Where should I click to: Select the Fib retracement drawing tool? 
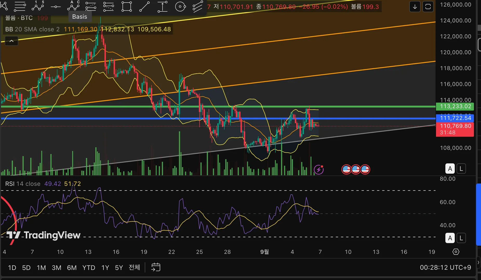(20, 6)
